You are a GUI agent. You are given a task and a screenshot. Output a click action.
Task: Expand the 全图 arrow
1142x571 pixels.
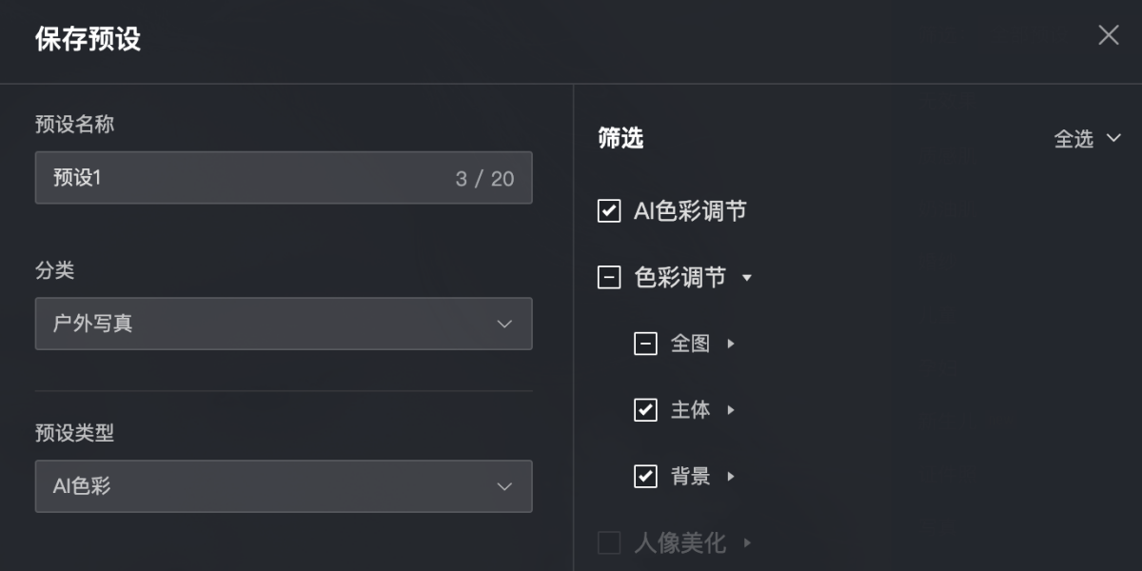[731, 344]
